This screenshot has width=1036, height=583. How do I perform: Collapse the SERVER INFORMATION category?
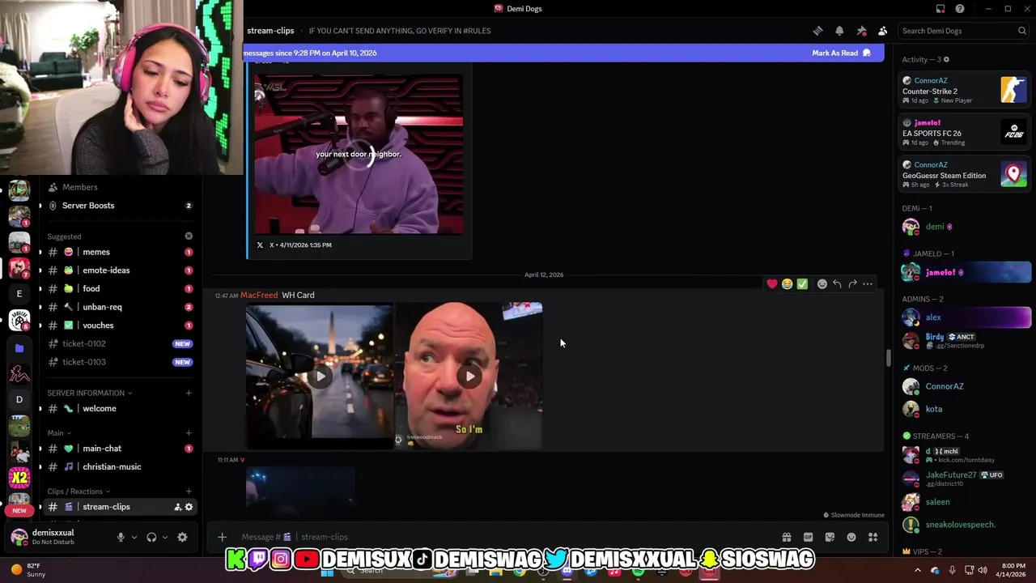[x=89, y=393]
